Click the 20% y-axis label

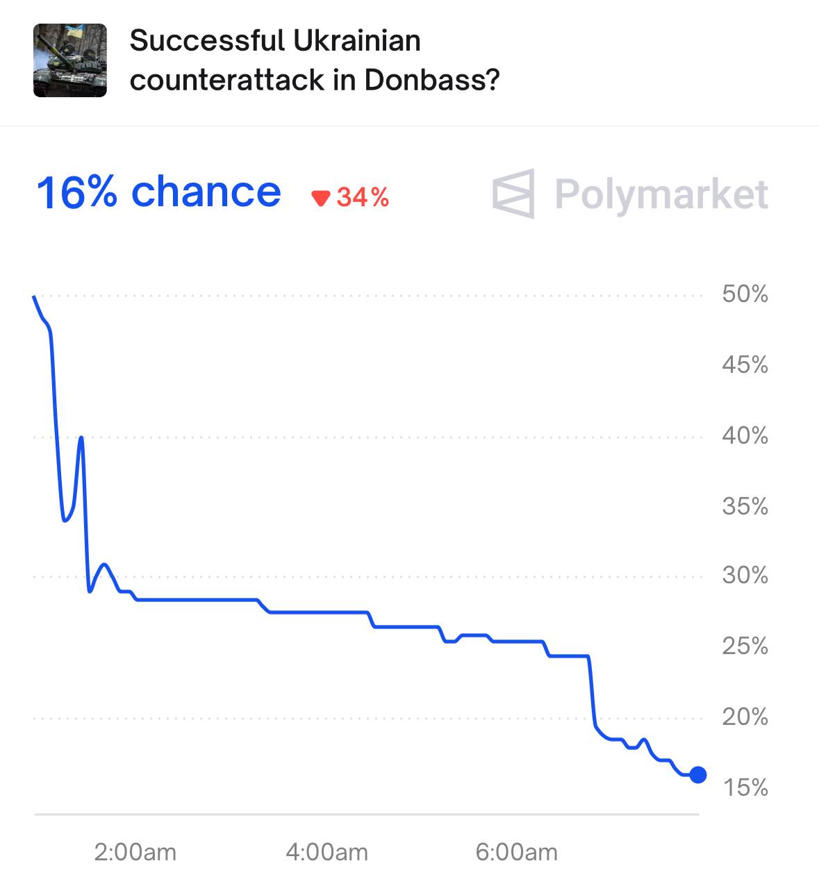pos(745,717)
